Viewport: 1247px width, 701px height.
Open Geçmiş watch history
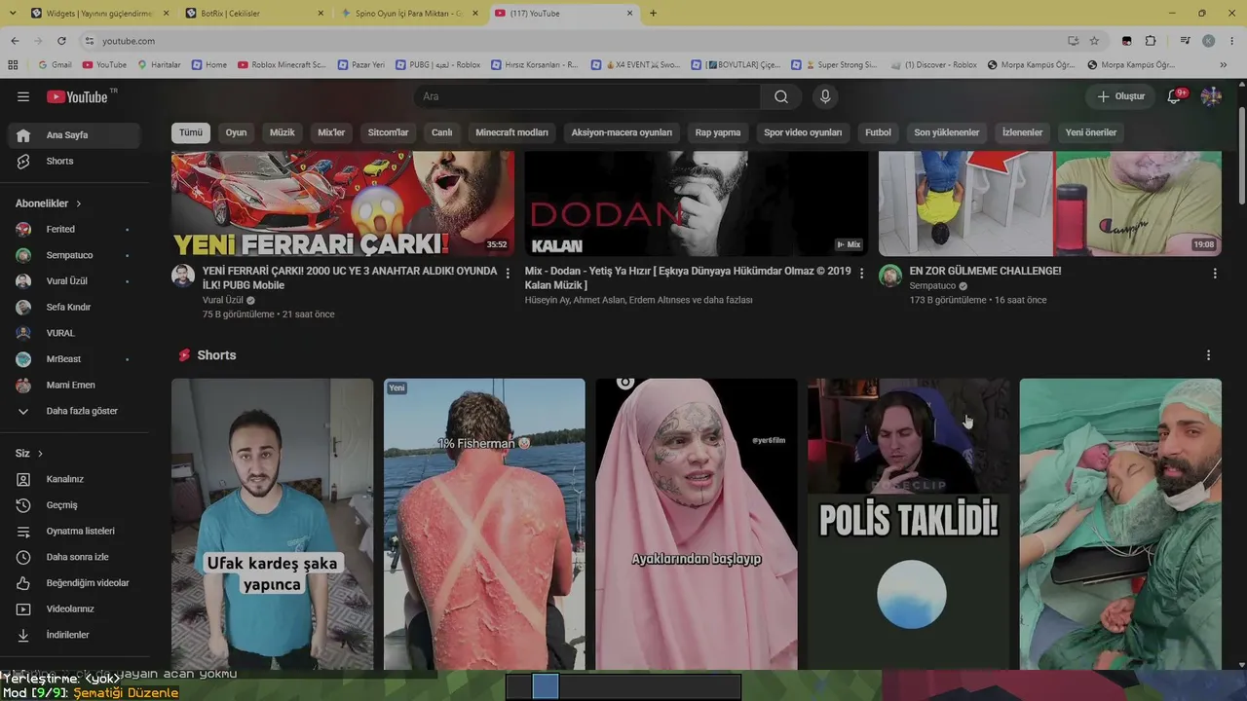(x=74, y=505)
